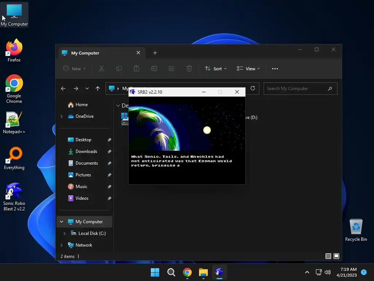
Task: Go back with the Explorer back arrow
Action: pos(63,89)
